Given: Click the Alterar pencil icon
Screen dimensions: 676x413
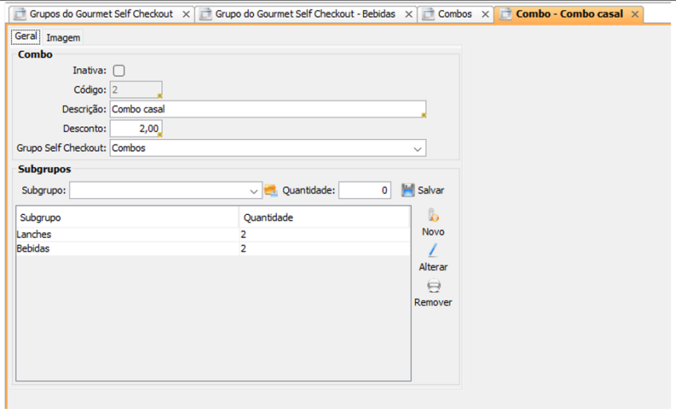Looking at the screenshot, I should coord(433,251).
